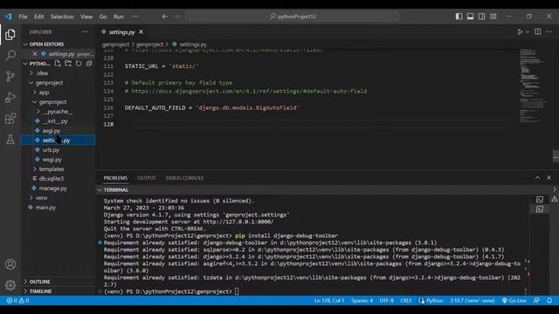The height and width of the screenshot is (314, 559).
Task: Open the View menu
Action: [86, 17]
